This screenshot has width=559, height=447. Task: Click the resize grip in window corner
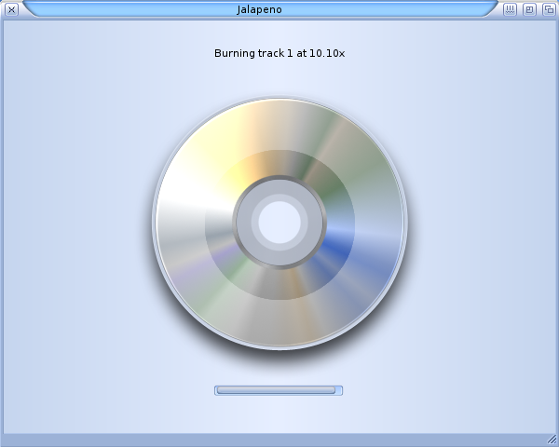coord(552,440)
